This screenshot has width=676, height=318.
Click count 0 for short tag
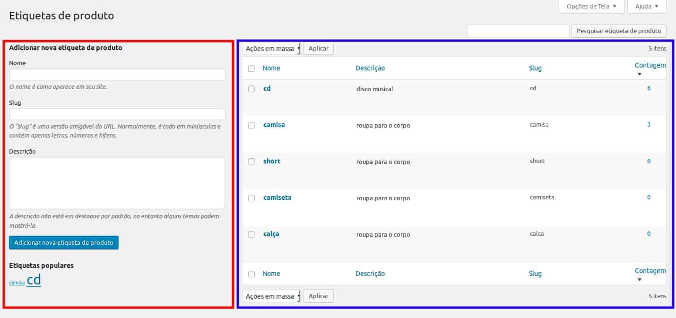coord(649,161)
